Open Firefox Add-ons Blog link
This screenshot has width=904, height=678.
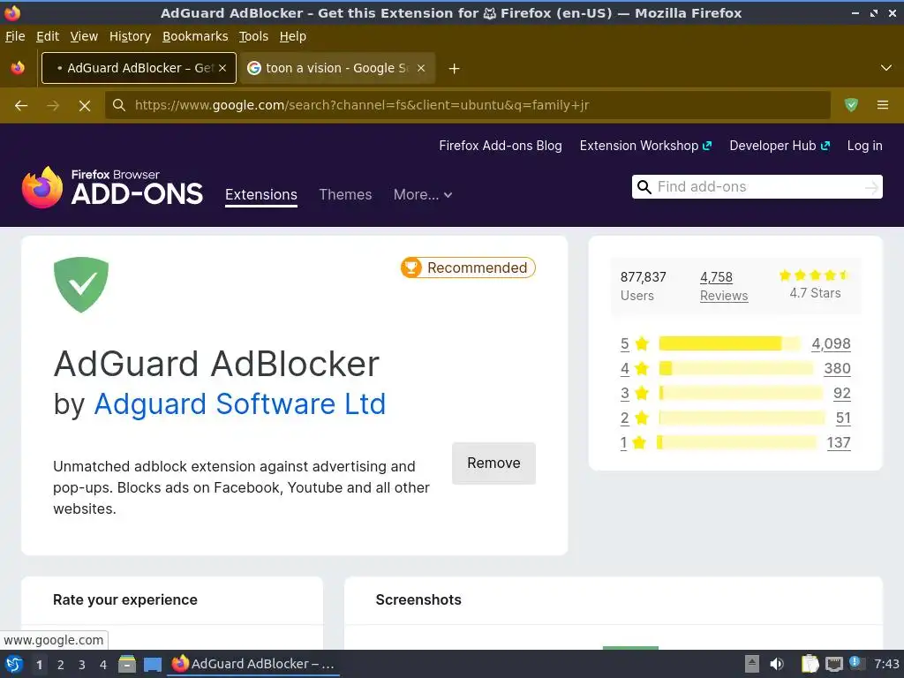click(x=501, y=146)
